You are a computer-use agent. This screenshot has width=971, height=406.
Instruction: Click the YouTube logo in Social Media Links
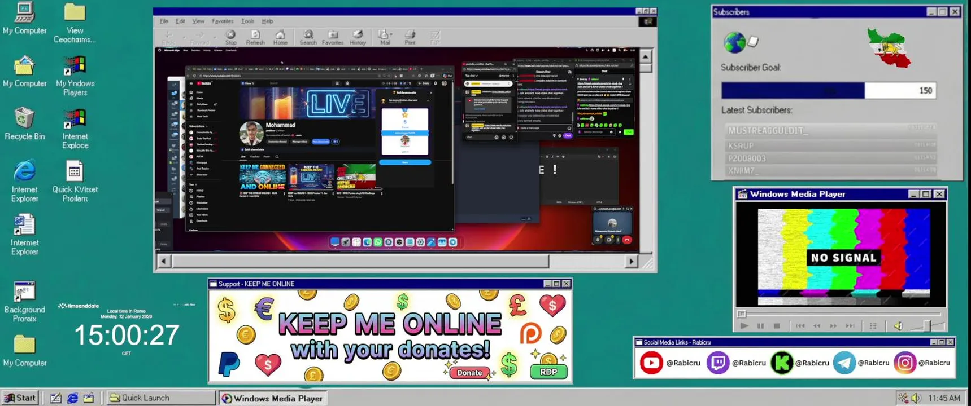tap(651, 363)
